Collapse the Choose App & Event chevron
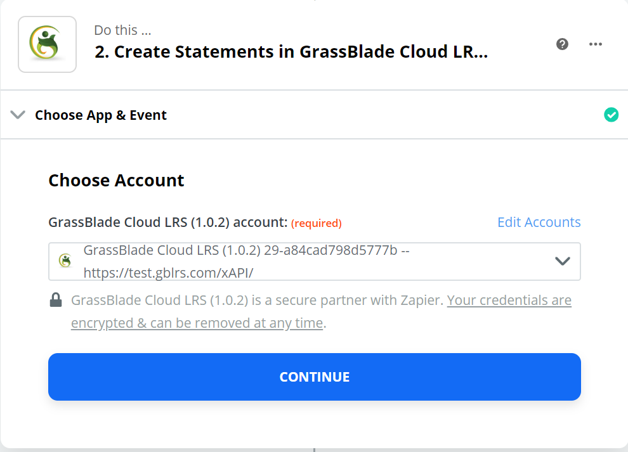 point(18,115)
